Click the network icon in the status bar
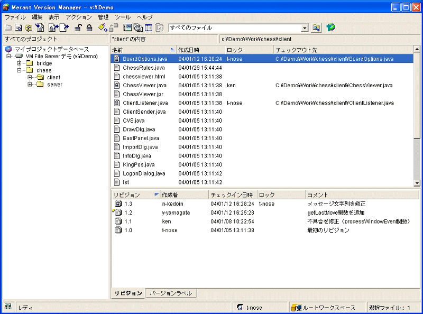 [8, 307]
